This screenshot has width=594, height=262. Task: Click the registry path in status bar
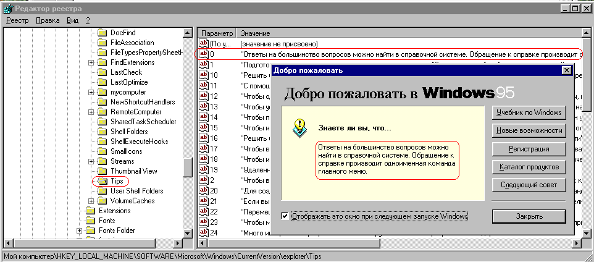[162, 256]
